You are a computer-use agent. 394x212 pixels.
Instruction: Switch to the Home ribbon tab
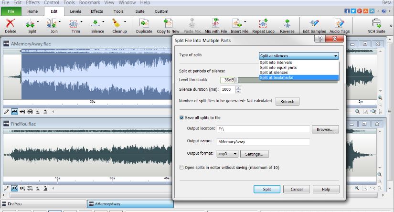[x=32, y=11]
